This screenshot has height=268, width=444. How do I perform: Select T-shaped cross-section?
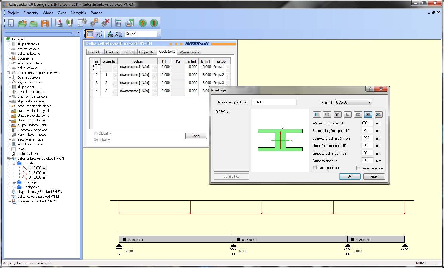[x=337, y=114]
